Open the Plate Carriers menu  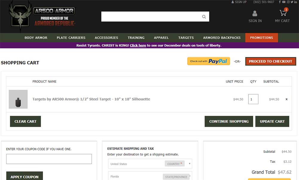coord(71,38)
